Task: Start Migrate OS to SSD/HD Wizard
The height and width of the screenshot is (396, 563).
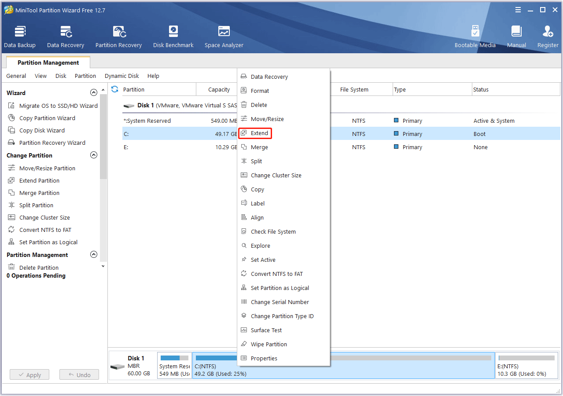Action: pos(53,106)
